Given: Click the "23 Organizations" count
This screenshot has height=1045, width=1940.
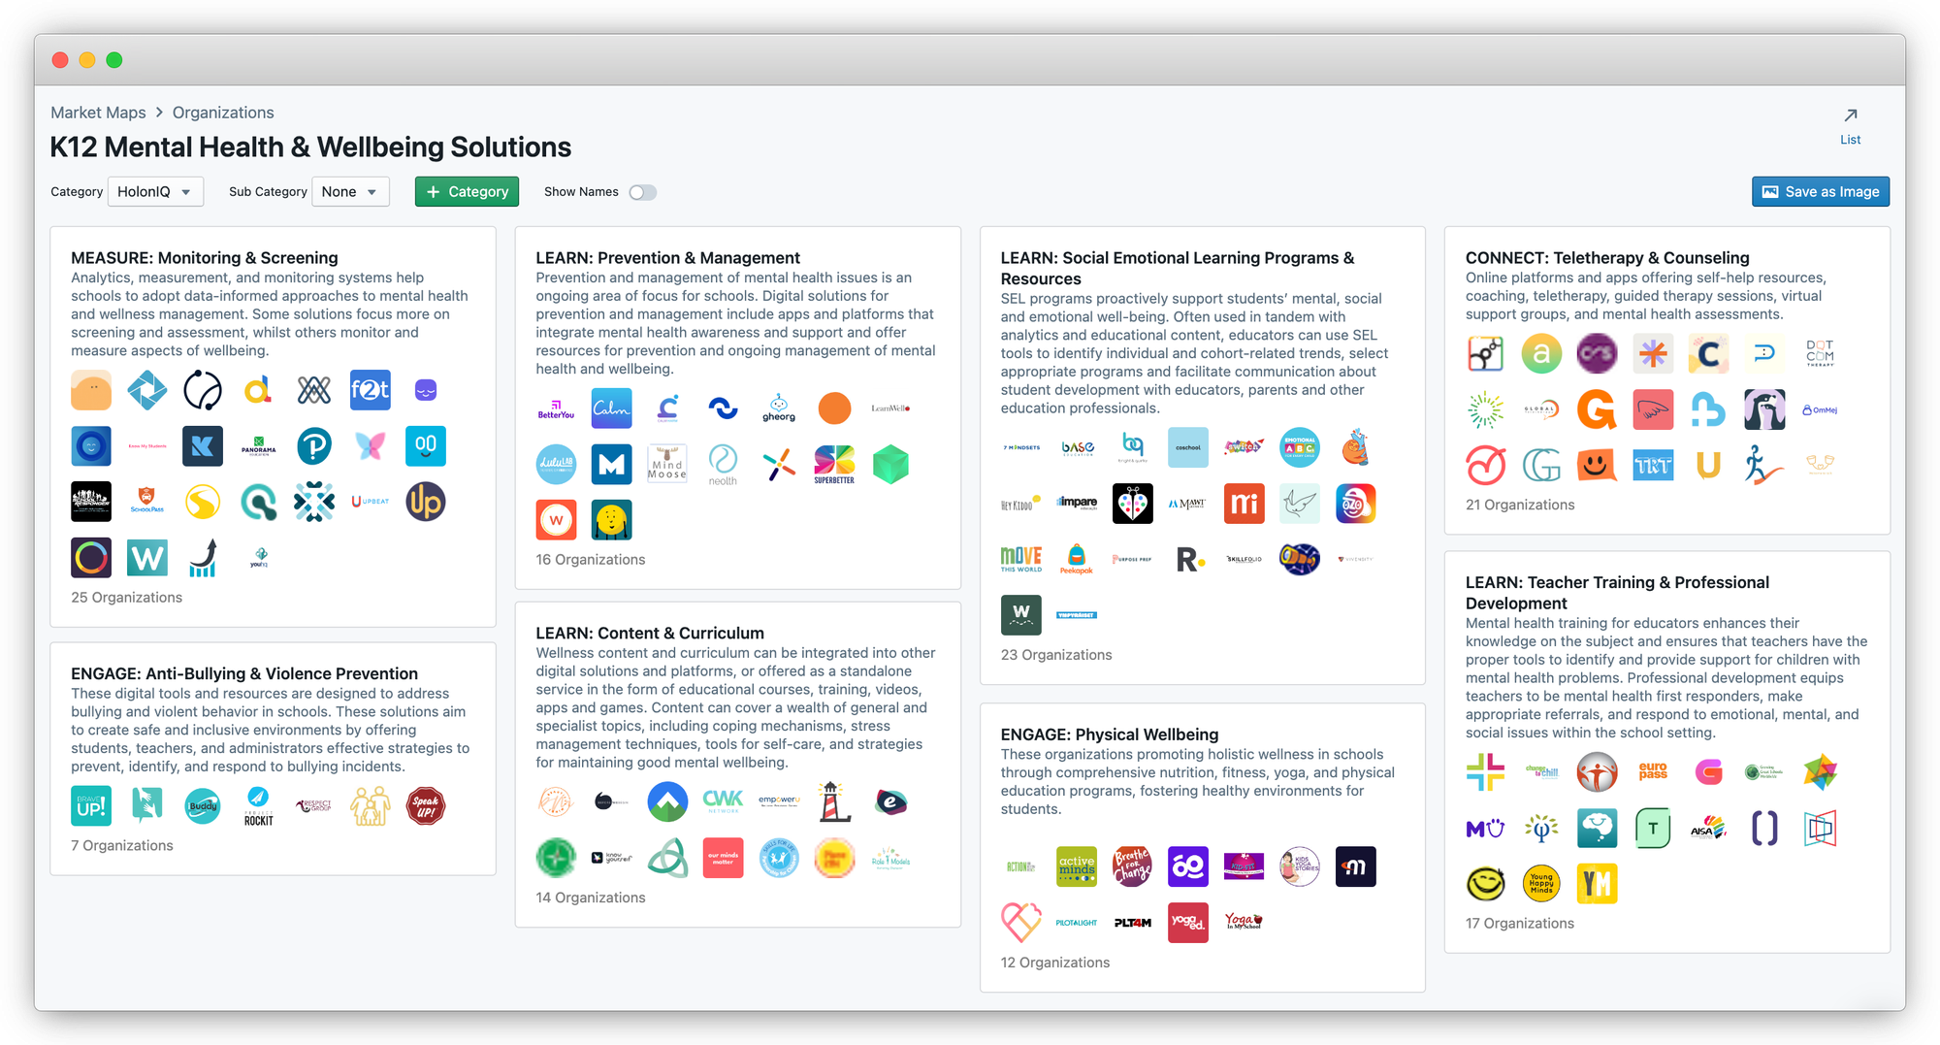Looking at the screenshot, I should [1056, 655].
